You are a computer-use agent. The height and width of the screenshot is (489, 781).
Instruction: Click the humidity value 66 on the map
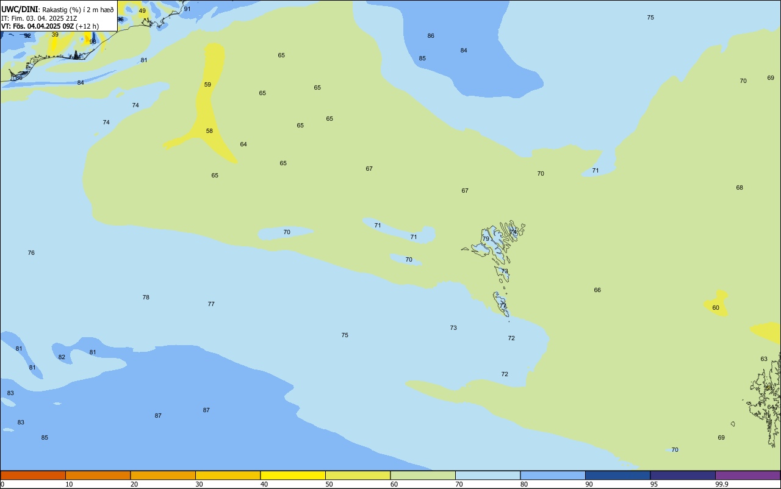click(597, 290)
